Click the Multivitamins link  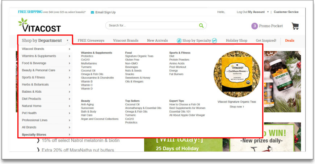tap(89, 63)
